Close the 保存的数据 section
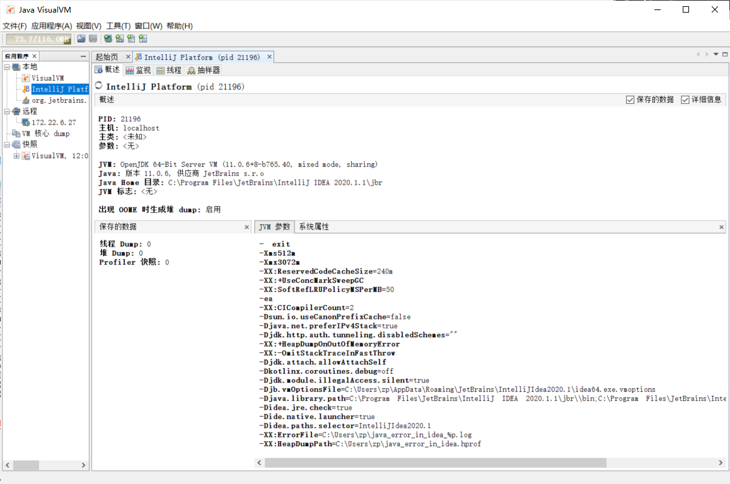 point(246,227)
